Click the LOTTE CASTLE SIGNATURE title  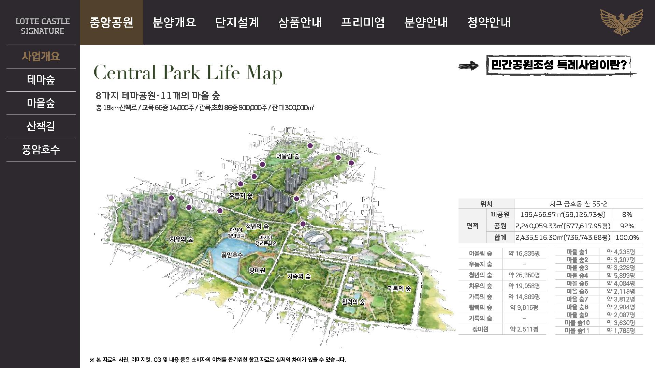click(x=42, y=26)
